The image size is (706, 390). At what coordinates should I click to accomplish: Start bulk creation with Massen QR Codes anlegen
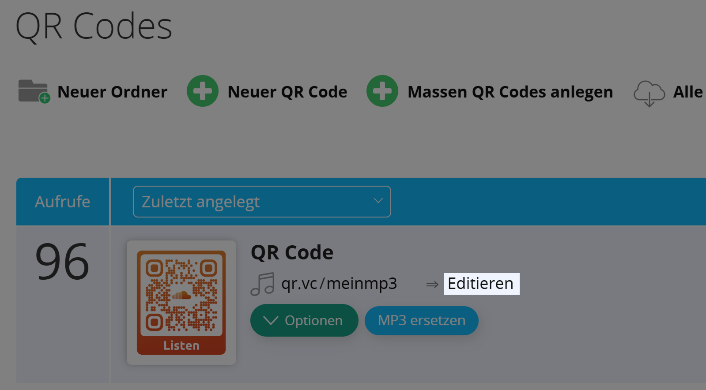click(510, 91)
